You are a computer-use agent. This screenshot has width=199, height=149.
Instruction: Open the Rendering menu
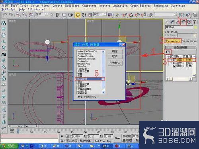(x=161, y=6)
